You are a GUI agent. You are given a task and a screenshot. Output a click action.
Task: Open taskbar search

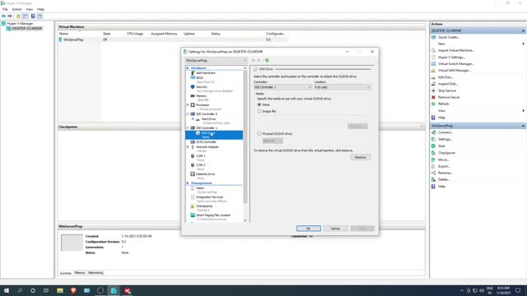20,290
